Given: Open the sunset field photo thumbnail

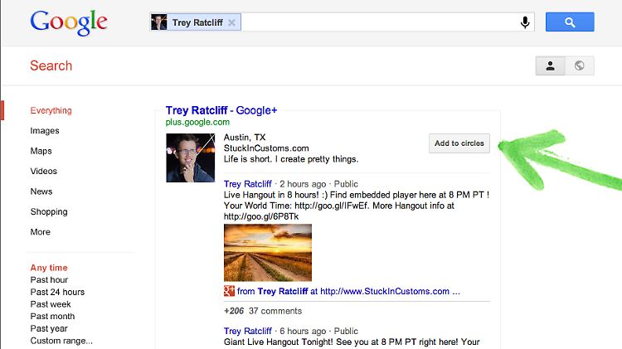Looking at the screenshot, I should [268, 253].
